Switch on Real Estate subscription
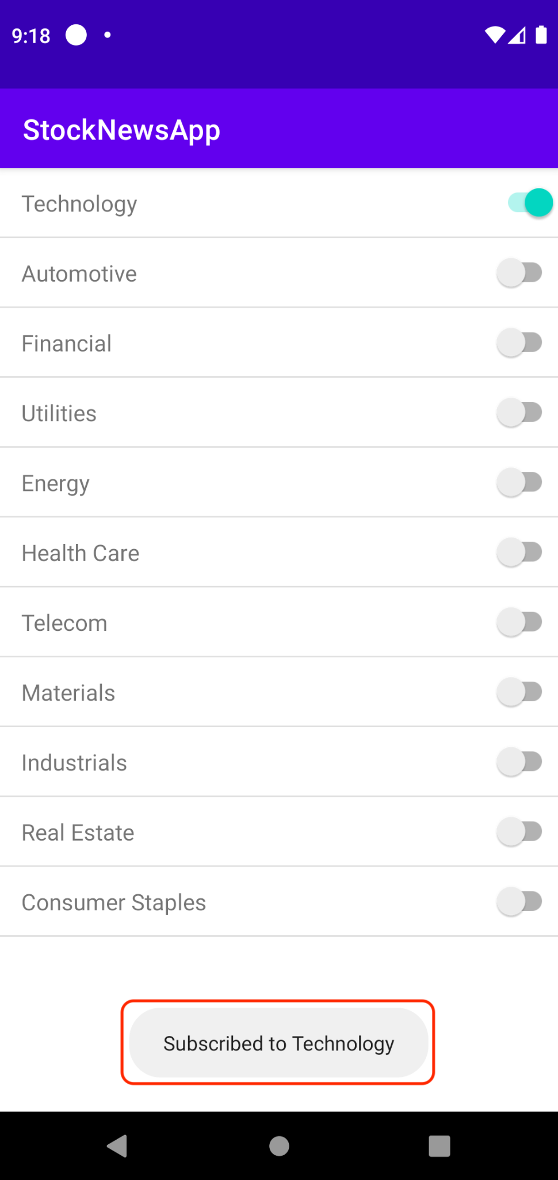This screenshot has width=558, height=1180. point(519,832)
